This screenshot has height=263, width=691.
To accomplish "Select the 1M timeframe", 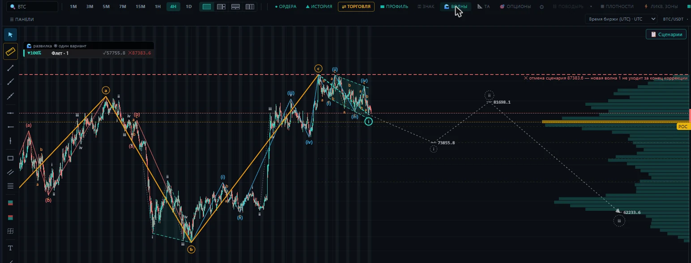I will point(73,7).
